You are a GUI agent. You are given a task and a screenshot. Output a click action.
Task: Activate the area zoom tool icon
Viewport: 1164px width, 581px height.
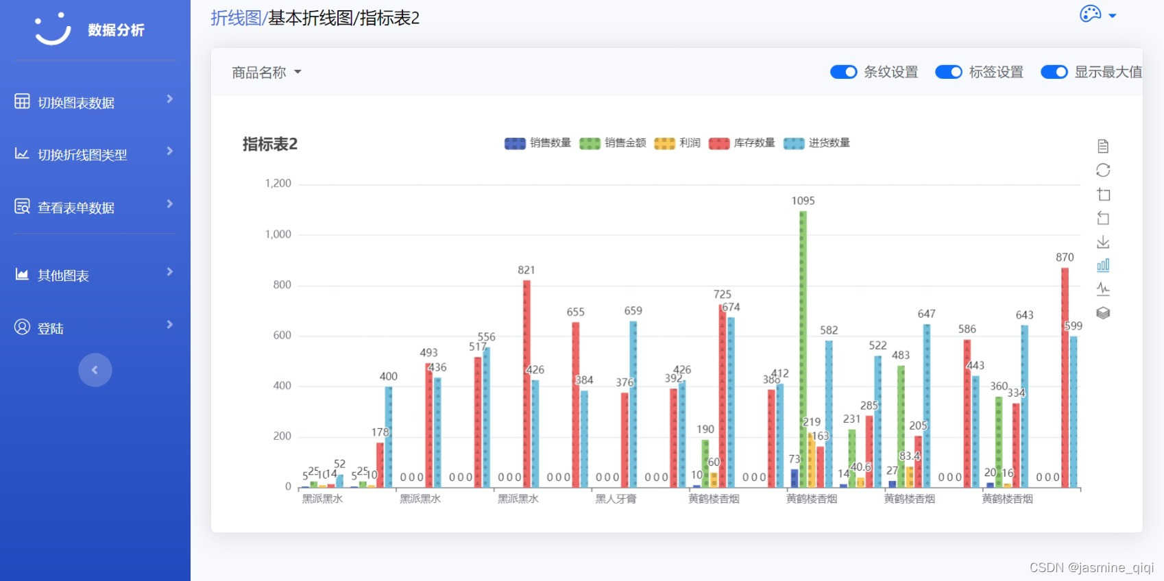[1103, 194]
